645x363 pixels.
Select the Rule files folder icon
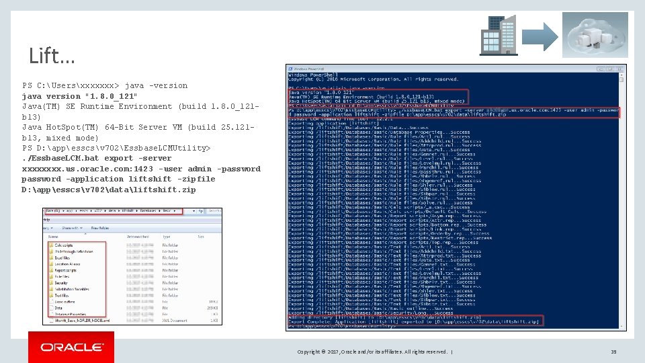point(52,276)
